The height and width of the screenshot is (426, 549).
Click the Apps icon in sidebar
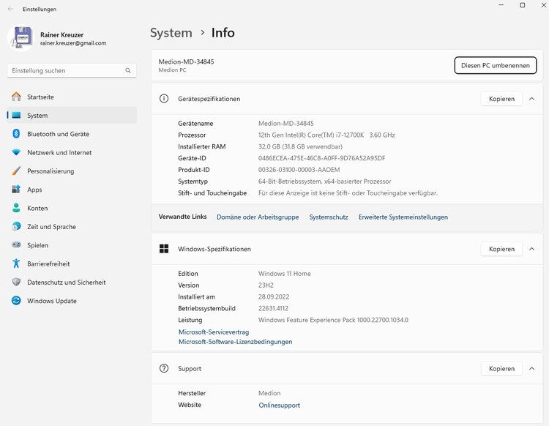coord(16,190)
